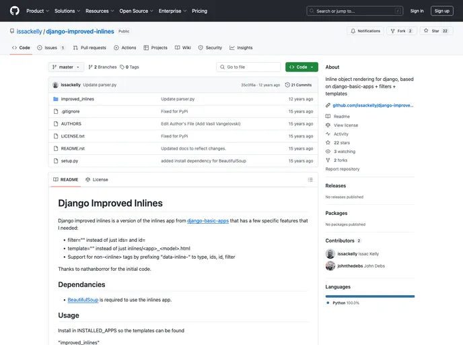Click the johnthedebs contributor avatar

click(x=330, y=266)
